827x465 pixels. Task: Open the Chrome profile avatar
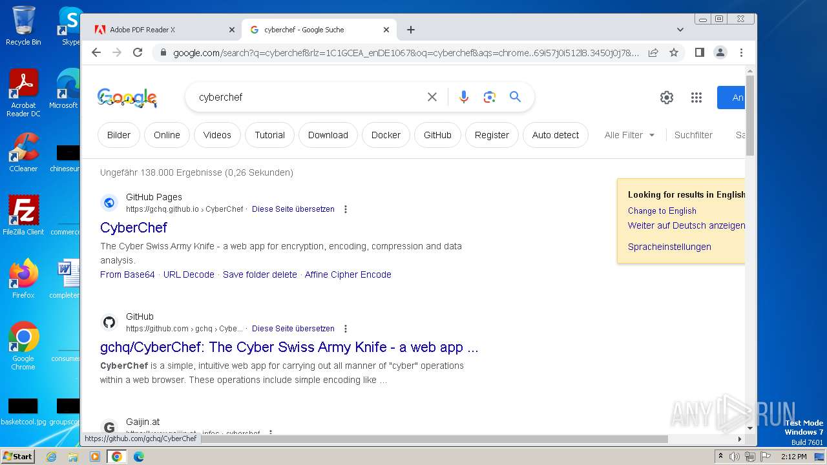point(720,52)
